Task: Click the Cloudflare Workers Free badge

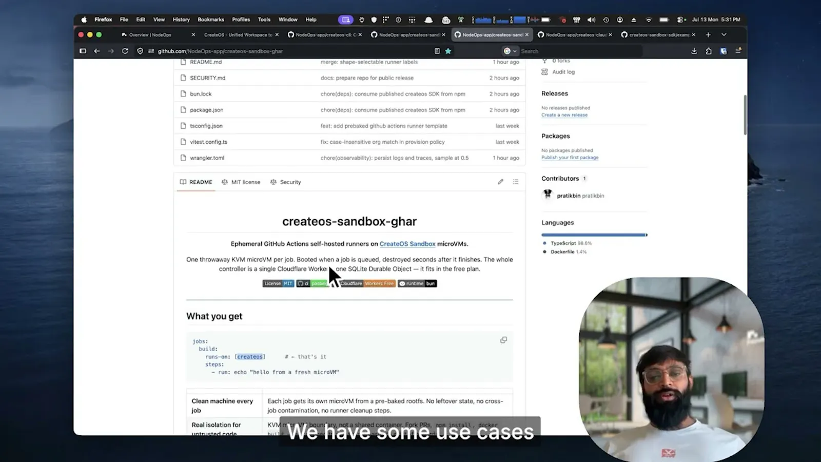Action: pos(366,283)
